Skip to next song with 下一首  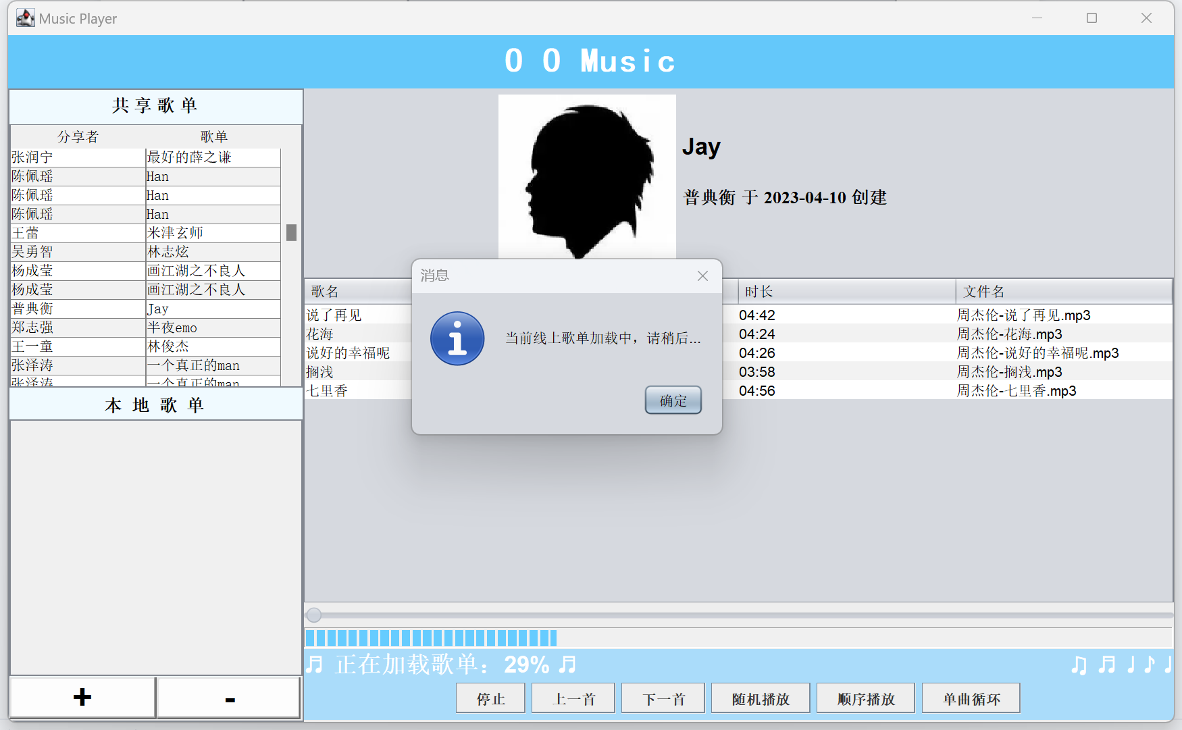pos(663,699)
